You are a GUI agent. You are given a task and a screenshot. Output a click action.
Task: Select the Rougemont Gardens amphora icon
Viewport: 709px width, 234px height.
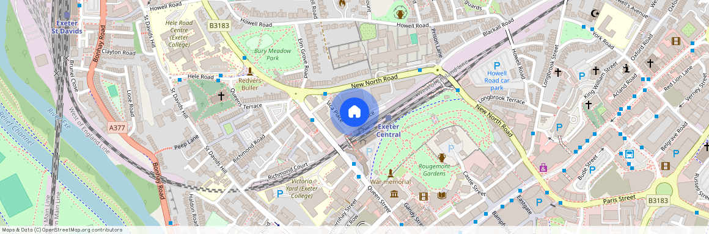[442, 157]
